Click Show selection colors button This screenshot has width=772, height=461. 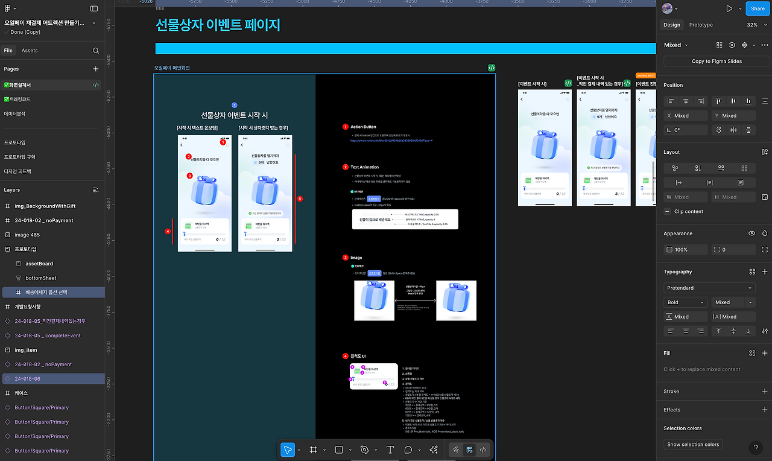pos(693,444)
